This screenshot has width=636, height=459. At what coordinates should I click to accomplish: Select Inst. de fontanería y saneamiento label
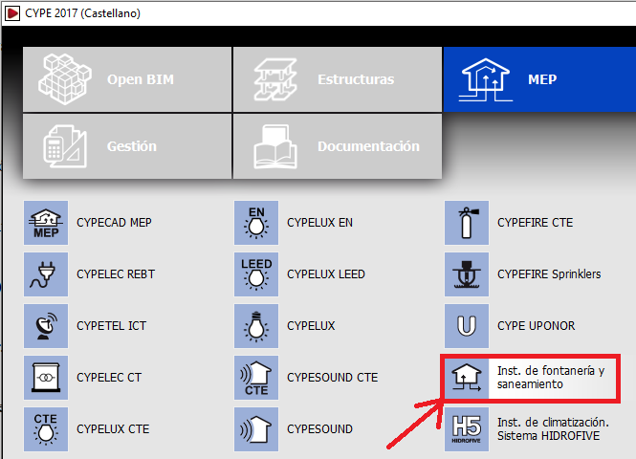pyautogui.click(x=551, y=377)
